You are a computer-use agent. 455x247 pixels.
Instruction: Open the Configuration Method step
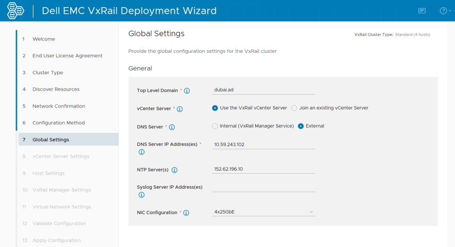(x=58, y=123)
